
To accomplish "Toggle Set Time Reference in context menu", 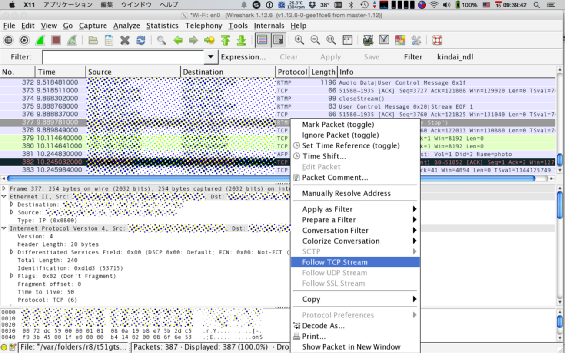I will tap(351, 145).
